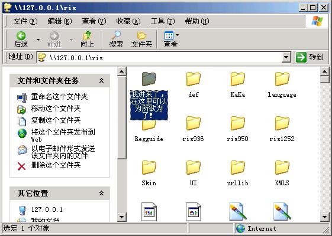Select the UI folder

point(194,173)
